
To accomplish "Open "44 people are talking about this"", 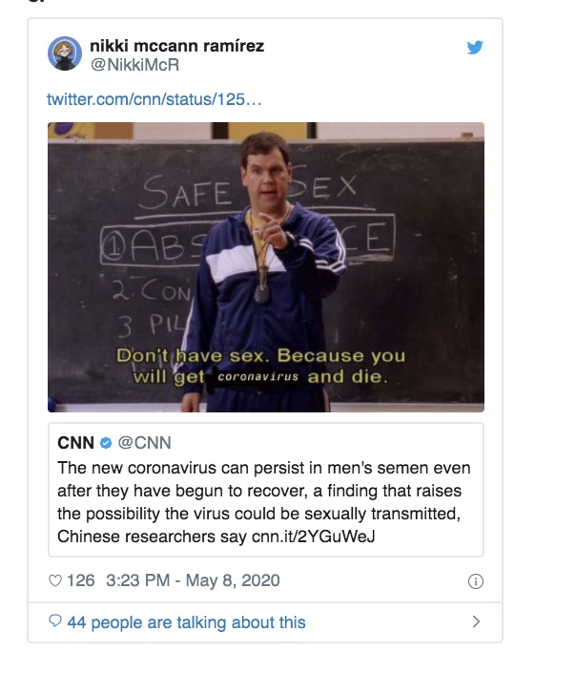I will 186,622.
